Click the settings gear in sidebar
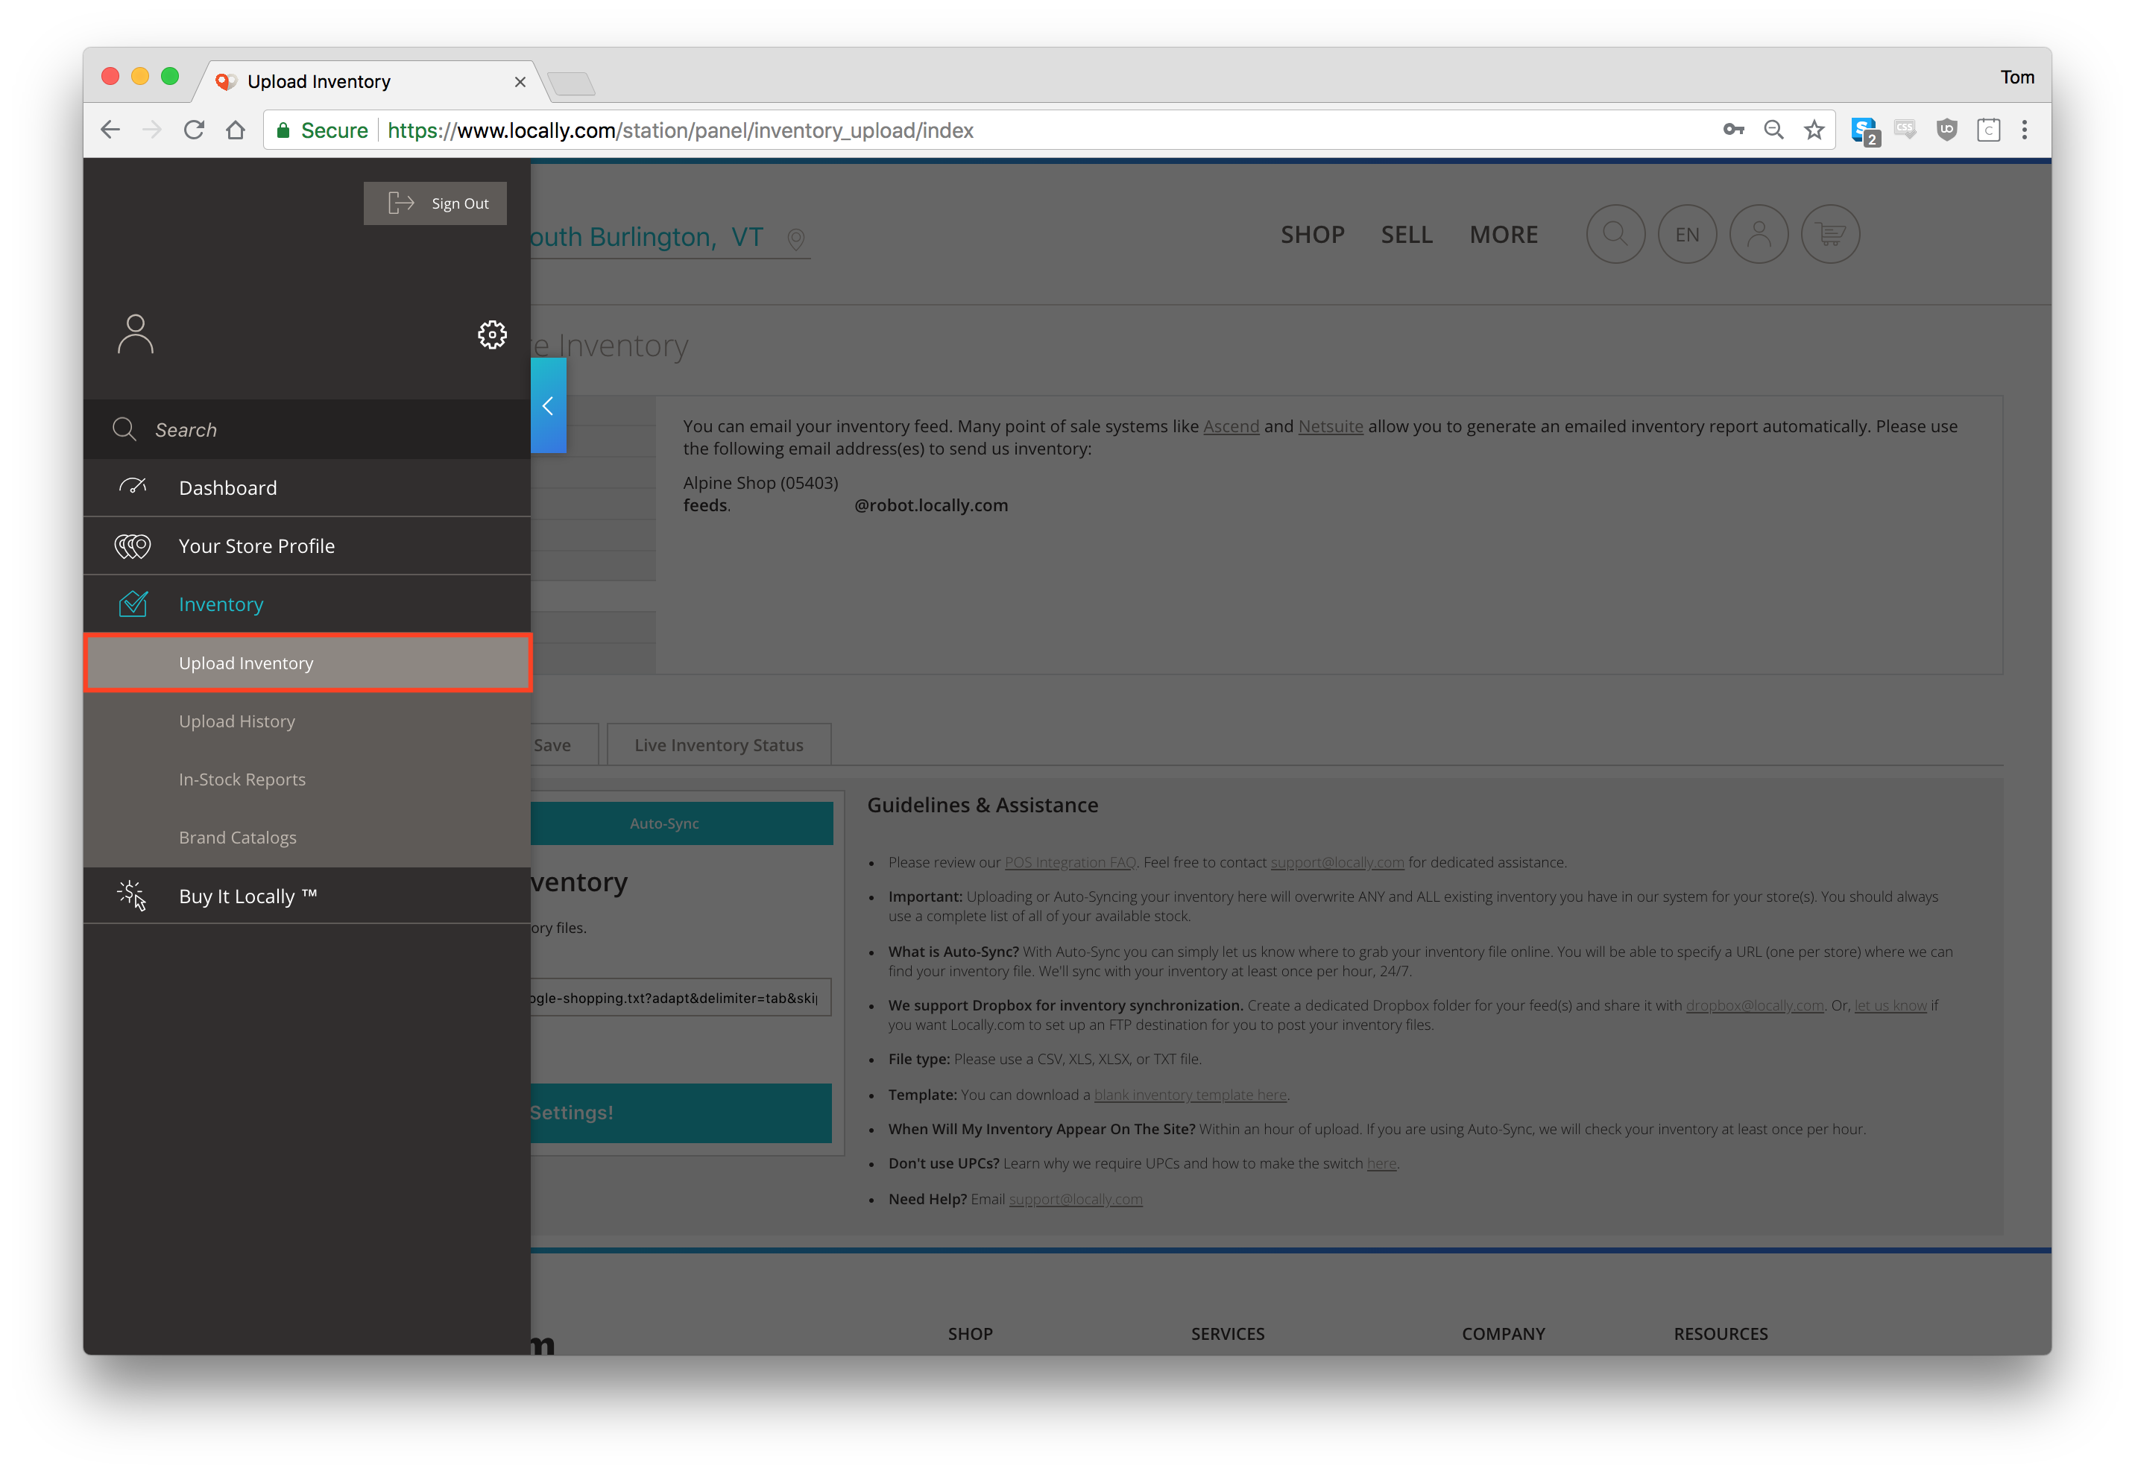The height and width of the screenshot is (1474, 2135). point(491,335)
